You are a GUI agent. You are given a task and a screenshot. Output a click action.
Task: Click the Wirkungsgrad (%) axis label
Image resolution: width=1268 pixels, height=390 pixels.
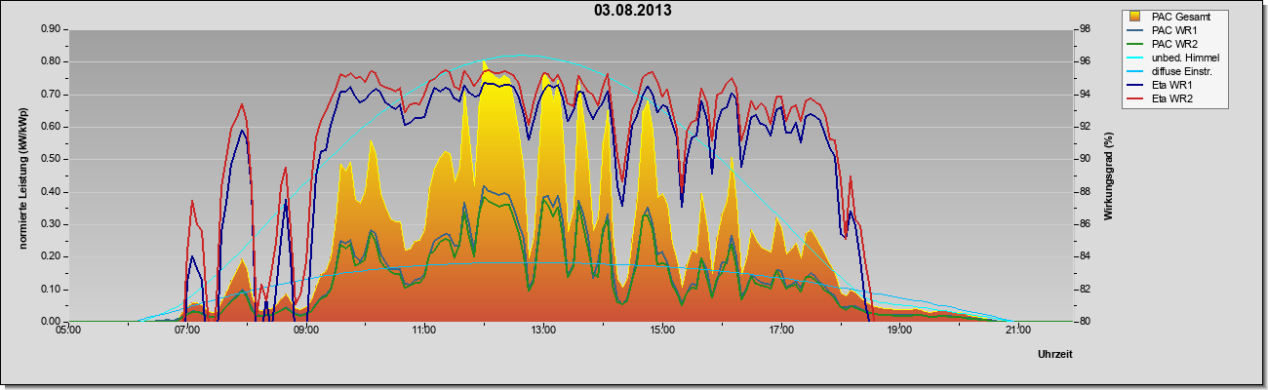(x=1109, y=175)
